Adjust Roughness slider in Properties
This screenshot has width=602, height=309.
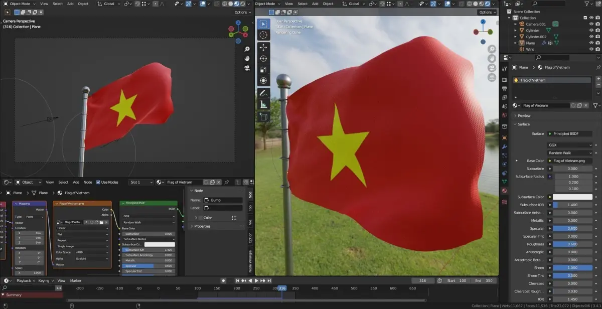pyautogui.click(x=572, y=244)
